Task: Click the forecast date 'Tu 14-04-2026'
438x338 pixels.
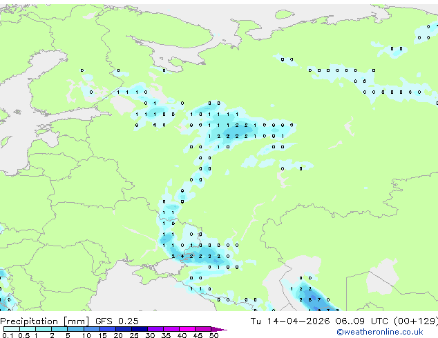Action: coord(290,321)
